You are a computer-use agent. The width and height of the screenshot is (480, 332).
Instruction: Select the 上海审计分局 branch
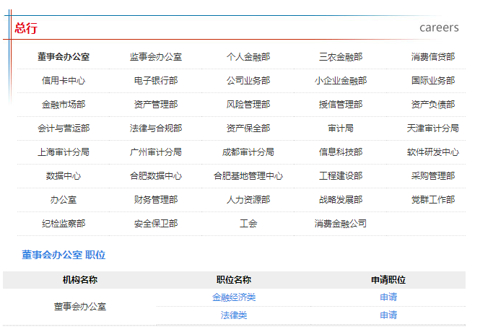[64, 152]
